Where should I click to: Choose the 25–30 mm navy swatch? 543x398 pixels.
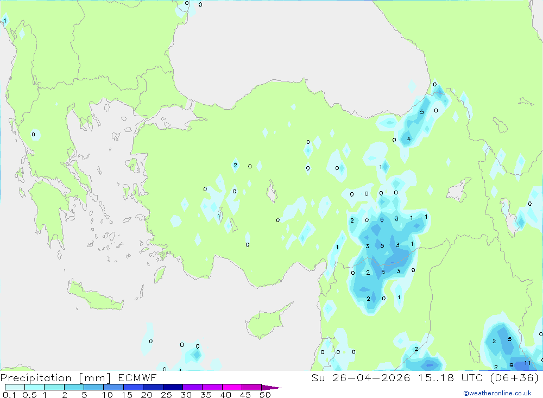[x=173, y=387]
